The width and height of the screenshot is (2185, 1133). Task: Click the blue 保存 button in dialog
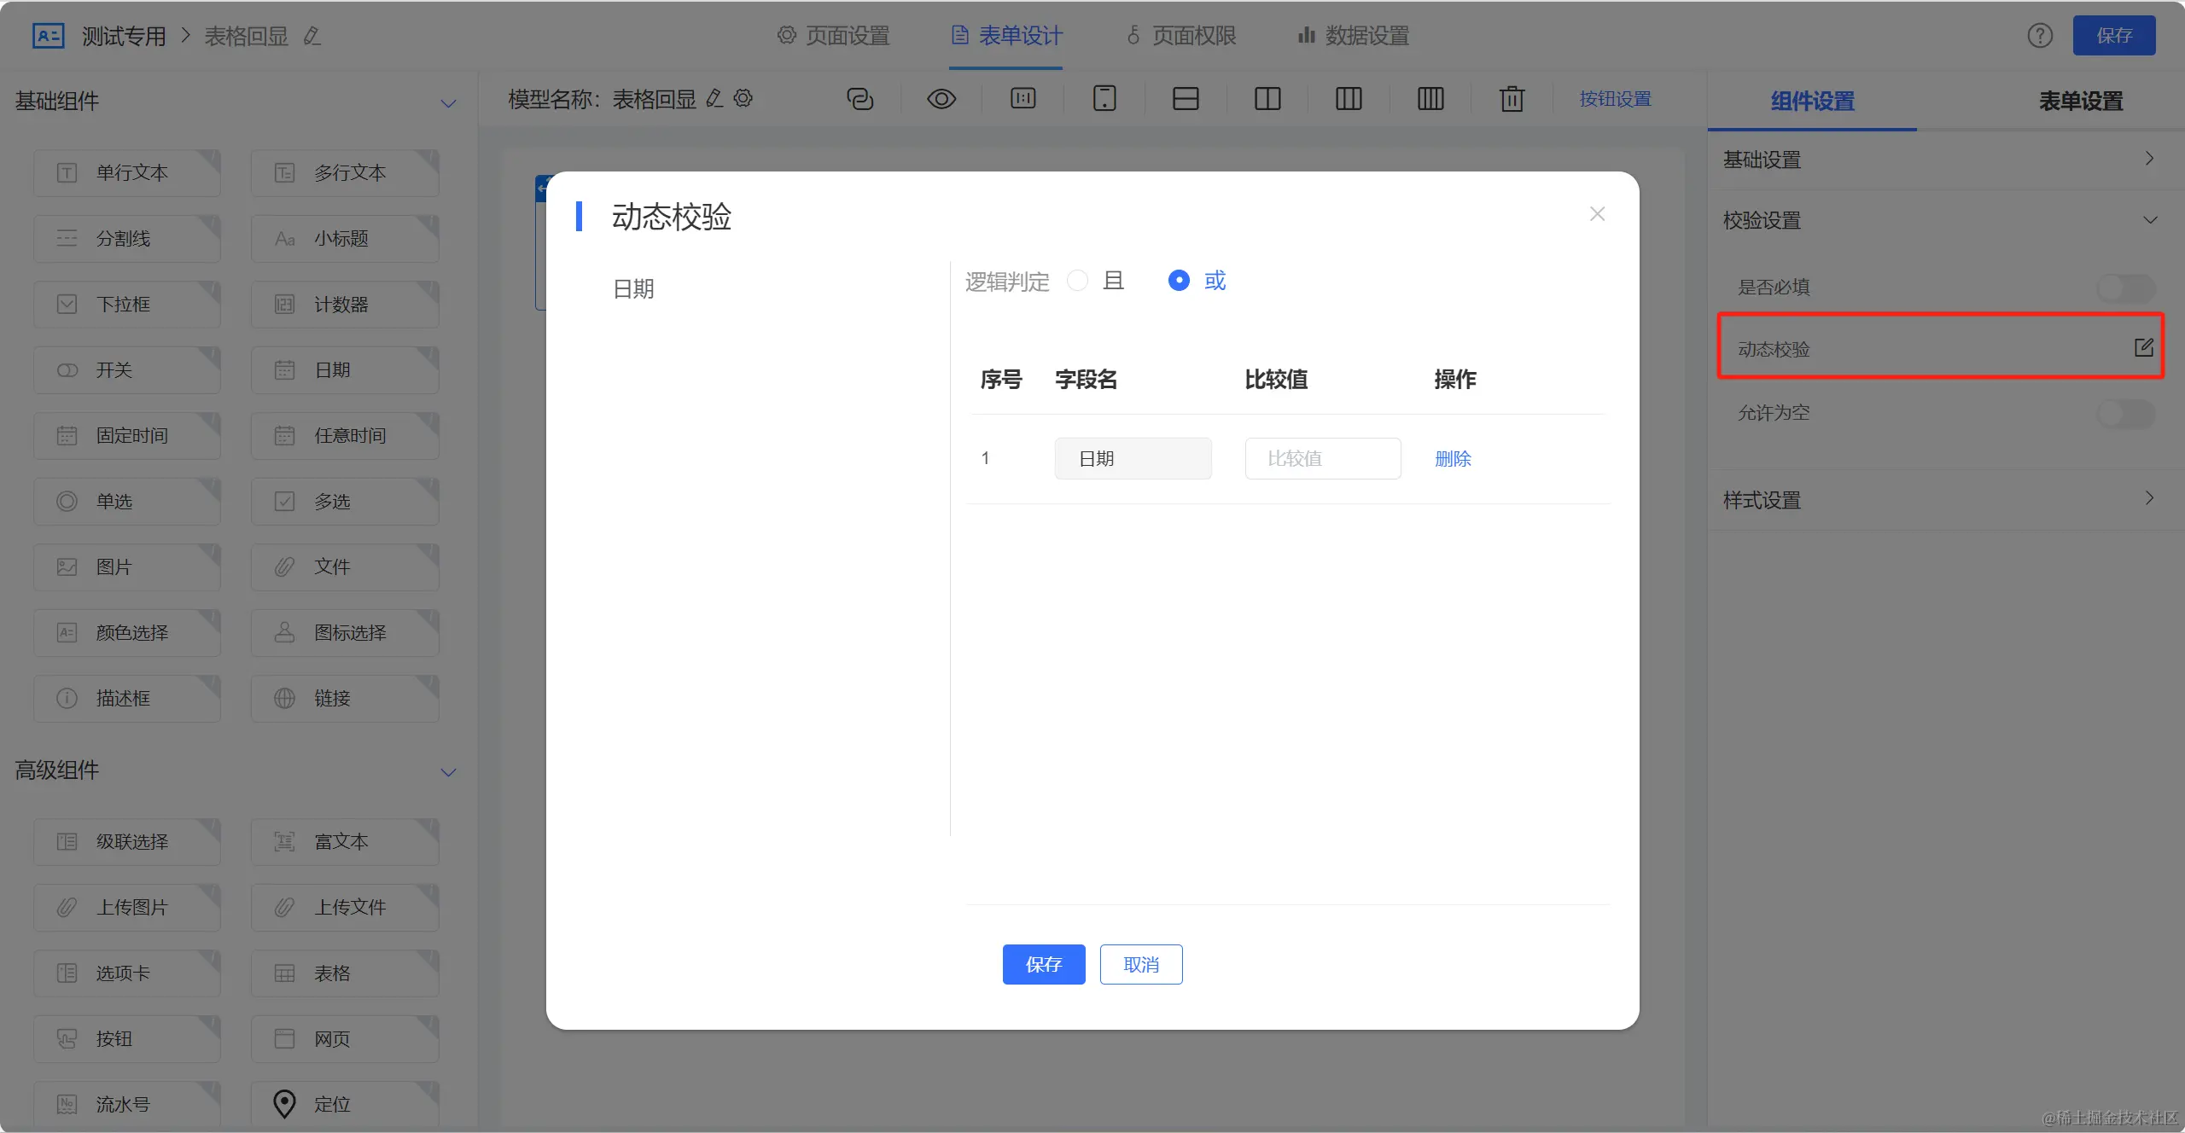coord(1043,964)
